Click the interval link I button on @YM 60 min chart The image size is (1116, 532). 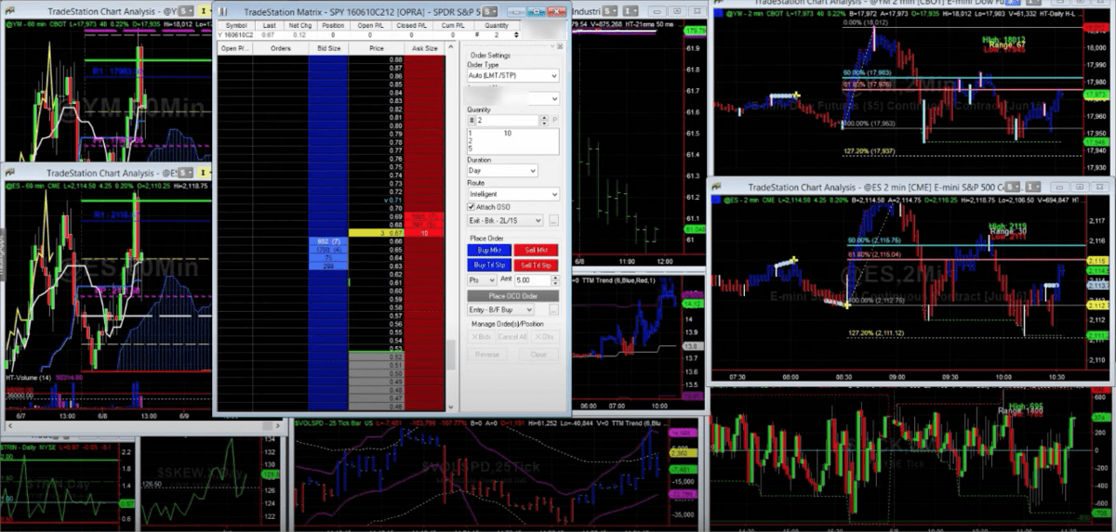click(205, 11)
